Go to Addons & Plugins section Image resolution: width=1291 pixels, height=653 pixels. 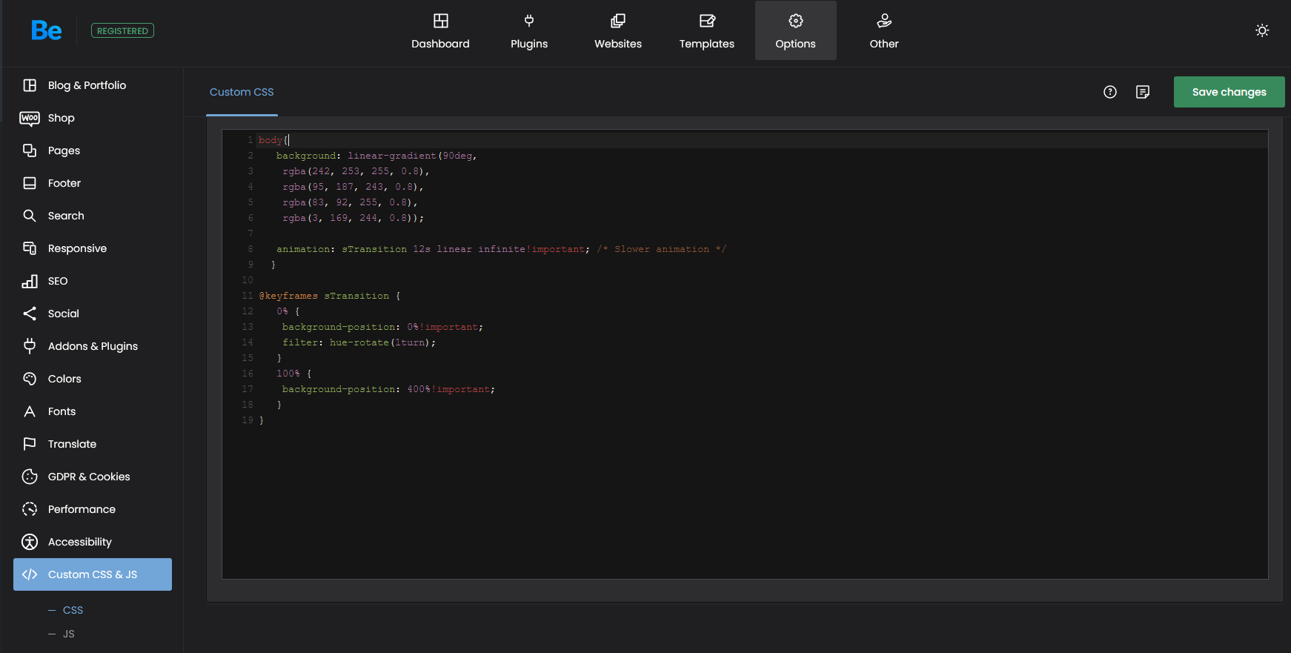pos(93,346)
